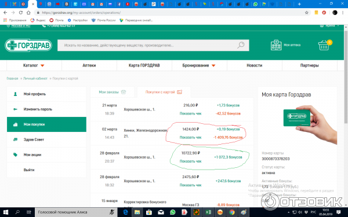
Task: Open the Windows notification center icon
Action: point(339,212)
